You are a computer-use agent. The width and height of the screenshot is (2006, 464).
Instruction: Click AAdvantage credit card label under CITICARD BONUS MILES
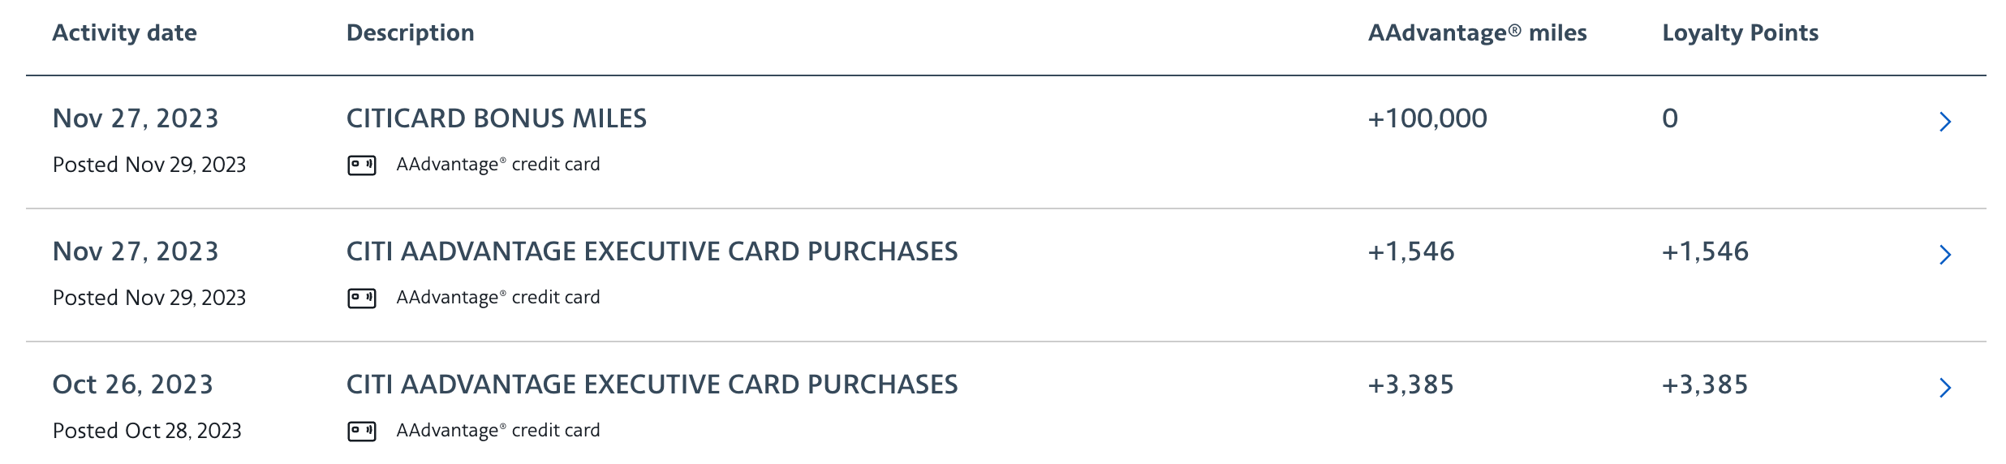497,165
